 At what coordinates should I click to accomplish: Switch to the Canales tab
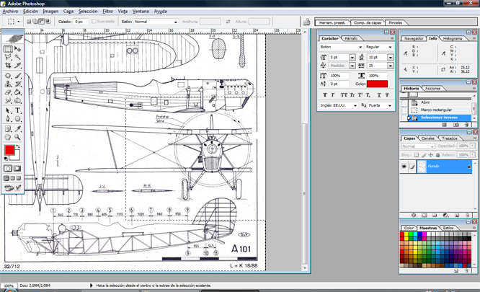428,138
